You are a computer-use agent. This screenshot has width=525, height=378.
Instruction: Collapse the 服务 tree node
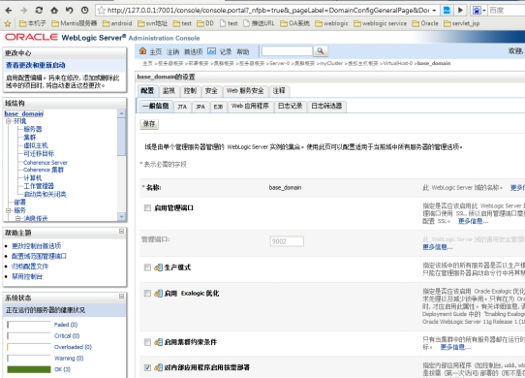[8, 210]
